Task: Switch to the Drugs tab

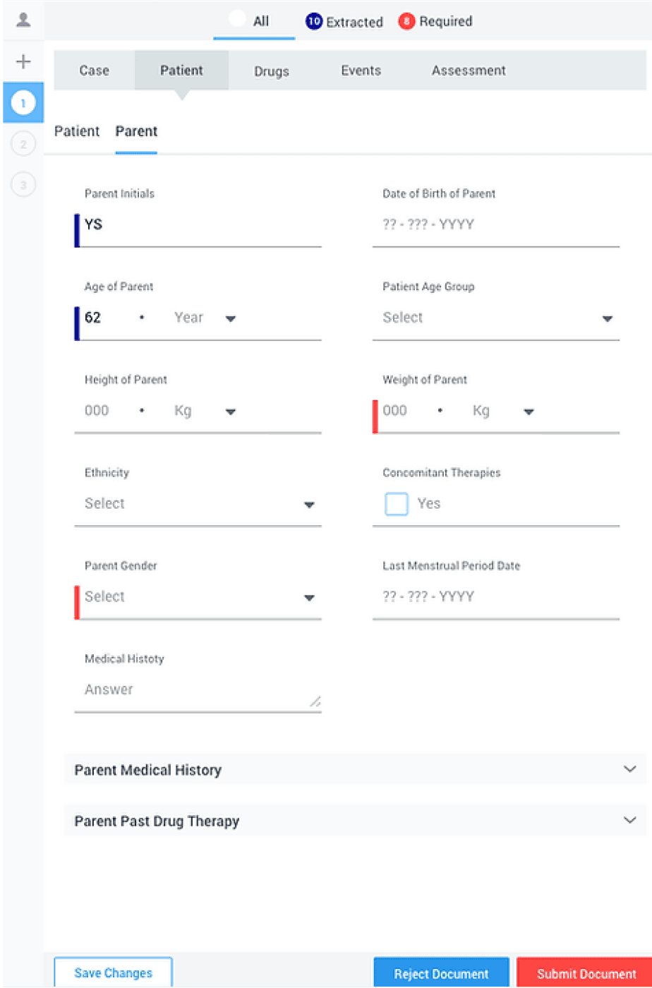Action: pyautogui.click(x=272, y=71)
